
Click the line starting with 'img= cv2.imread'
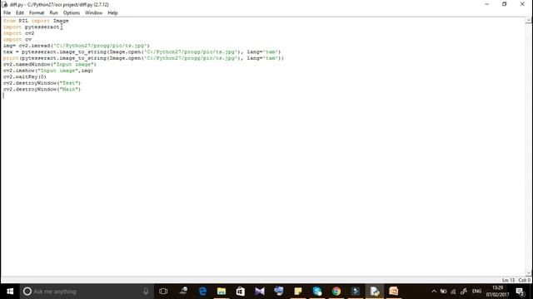pos(76,46)
